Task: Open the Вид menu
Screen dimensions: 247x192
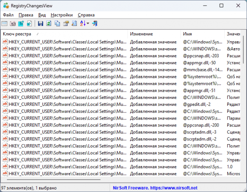Action: (42, 15)
